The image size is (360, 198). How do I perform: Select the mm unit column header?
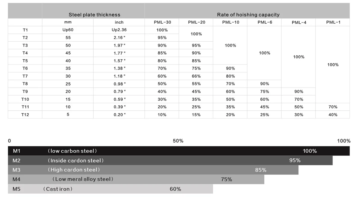(68, 22)
